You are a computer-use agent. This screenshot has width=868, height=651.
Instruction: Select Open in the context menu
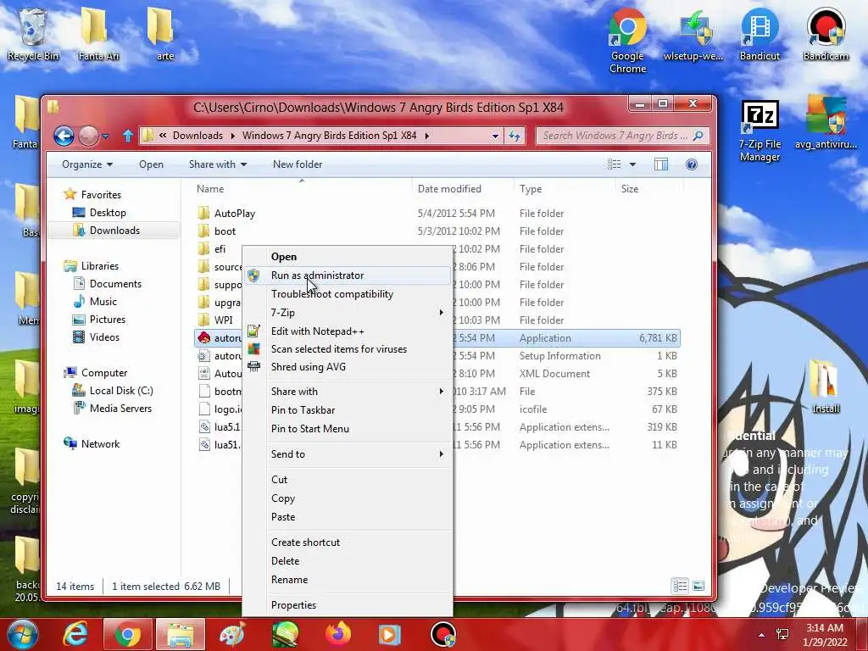(x=348, y=257)
